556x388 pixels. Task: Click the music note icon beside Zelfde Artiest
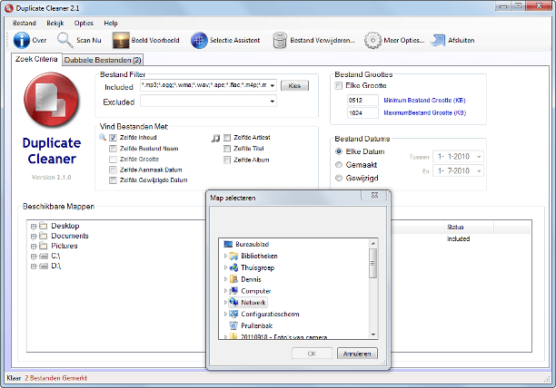215,138
